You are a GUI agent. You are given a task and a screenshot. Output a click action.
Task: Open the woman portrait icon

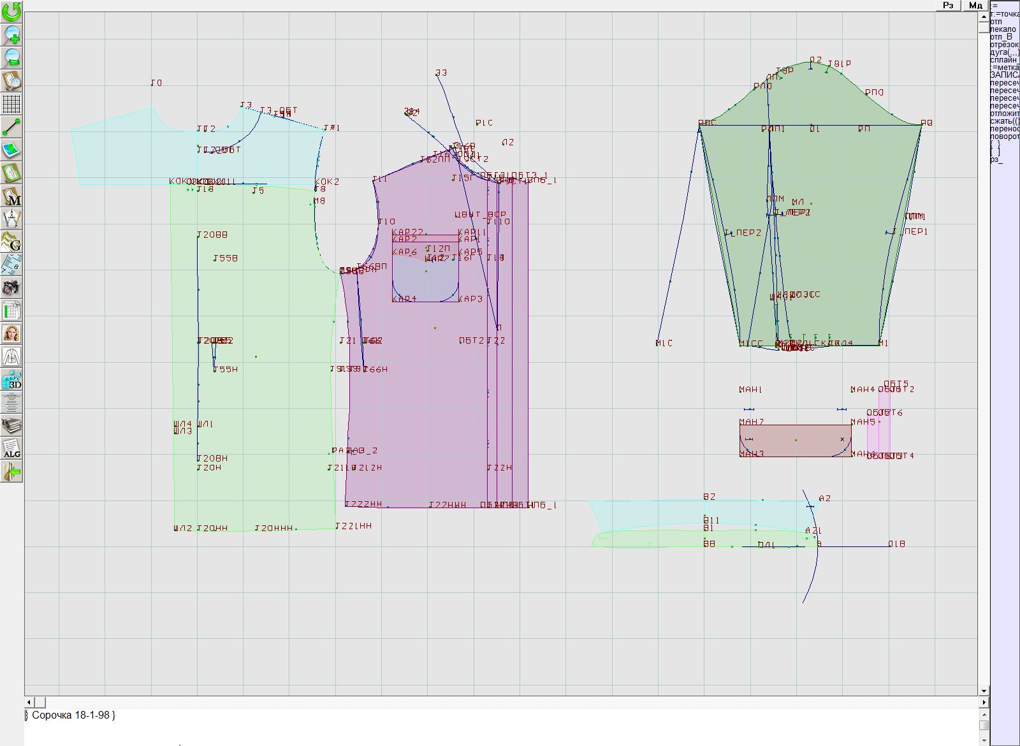click(x=11, y=334)
